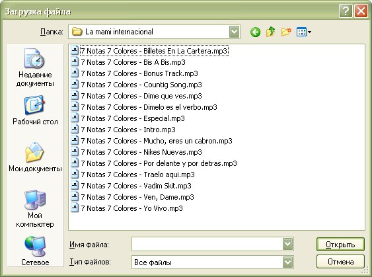The image size is (372, 277).
Task: Create a new folder
Action: pos(286,32)
